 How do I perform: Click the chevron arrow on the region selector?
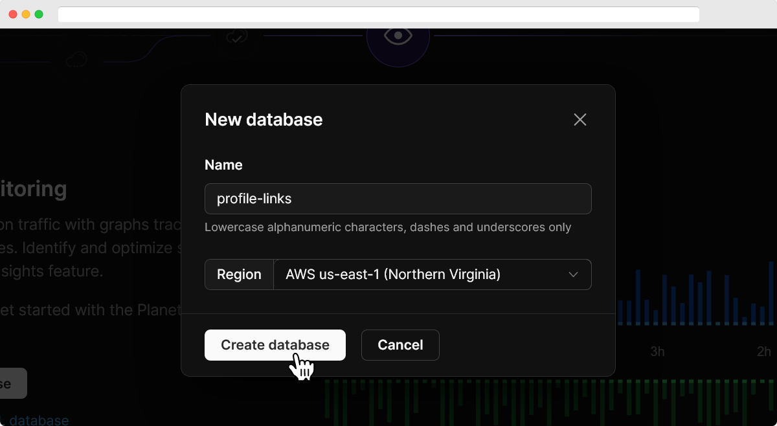572,275
